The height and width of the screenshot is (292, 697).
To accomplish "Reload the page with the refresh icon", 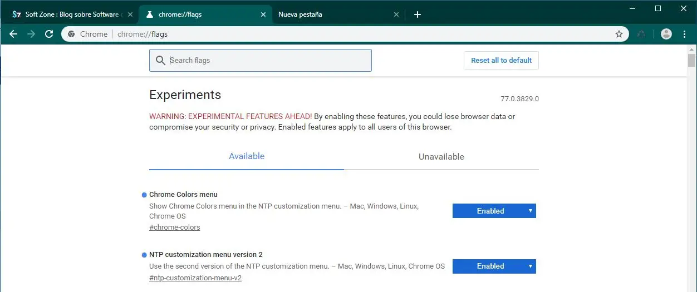I will coord(49,34).
